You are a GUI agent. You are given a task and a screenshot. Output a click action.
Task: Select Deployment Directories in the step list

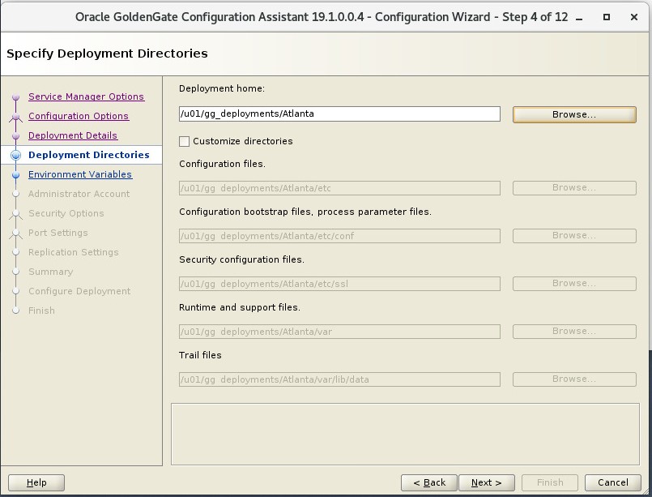click(88, 155)
